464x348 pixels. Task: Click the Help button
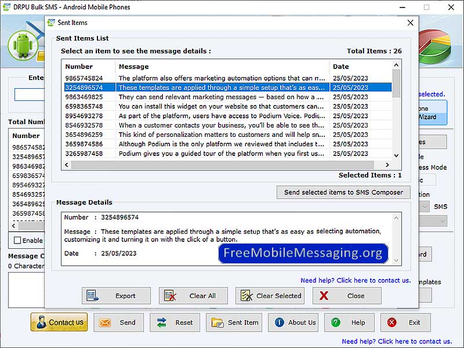click(350, 322)
